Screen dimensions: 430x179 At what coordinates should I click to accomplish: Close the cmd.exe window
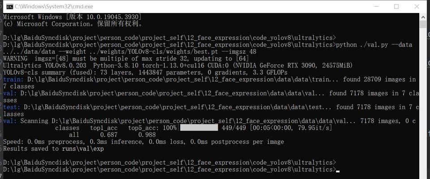417,7
